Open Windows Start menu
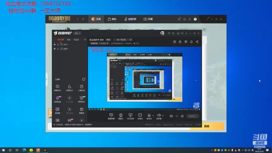The height and width of the screenshot is (153, 272). (3, 150)
